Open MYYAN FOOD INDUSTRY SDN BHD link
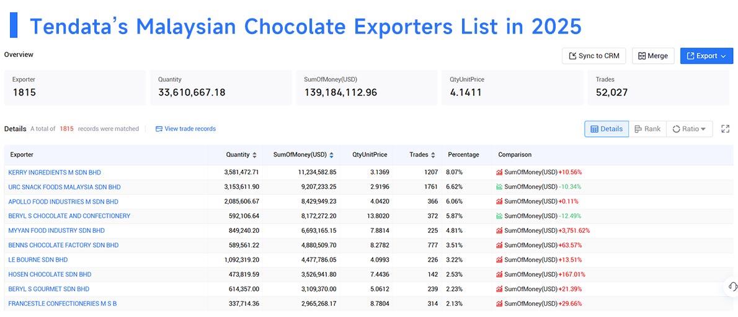Viewport: 738px width, 317px height. [x=56, y=230]
